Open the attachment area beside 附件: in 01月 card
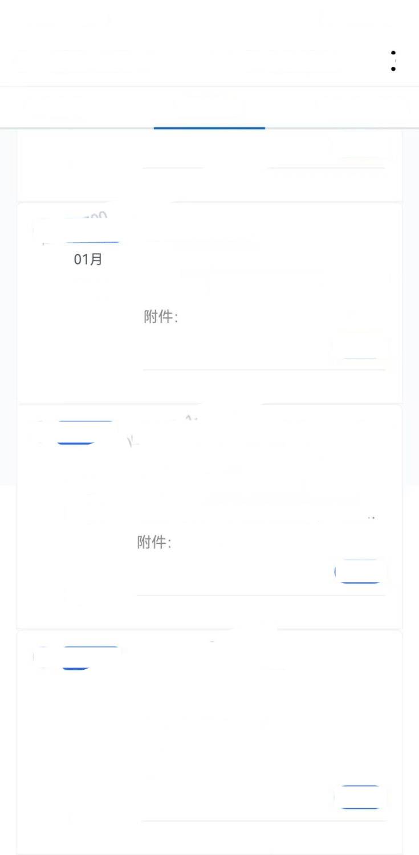 pos(274,317)
